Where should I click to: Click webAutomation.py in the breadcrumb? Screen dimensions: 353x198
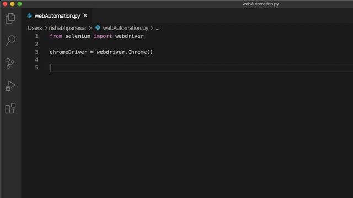pos(126,28)
